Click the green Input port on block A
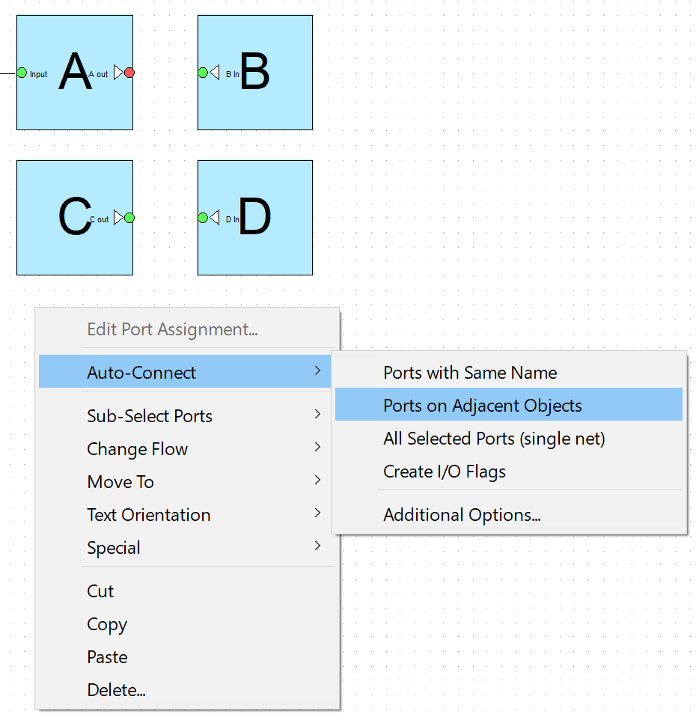Screen dimensions: 696x720 (x=22, y=73)
